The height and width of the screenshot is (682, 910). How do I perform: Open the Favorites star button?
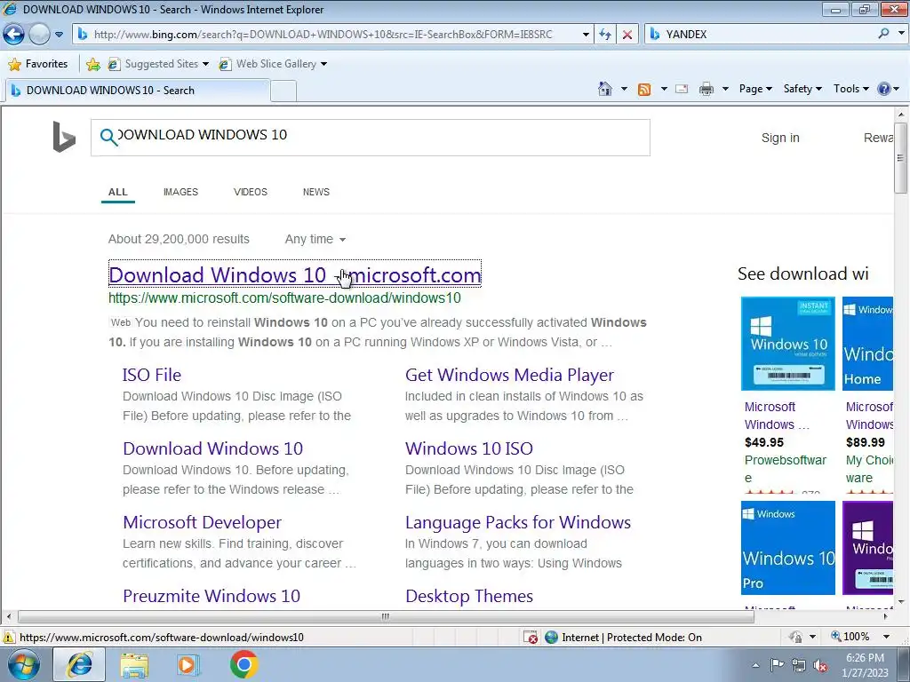point(38,64)
